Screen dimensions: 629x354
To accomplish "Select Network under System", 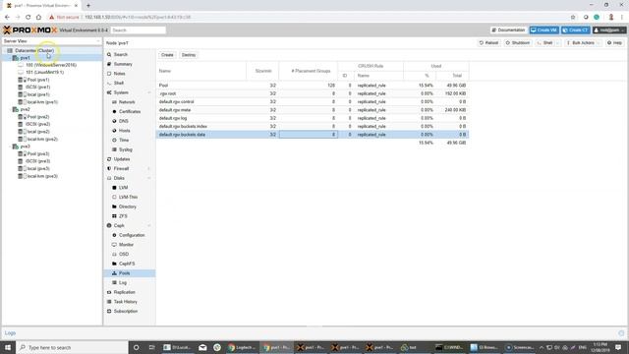I will (127, 102).
